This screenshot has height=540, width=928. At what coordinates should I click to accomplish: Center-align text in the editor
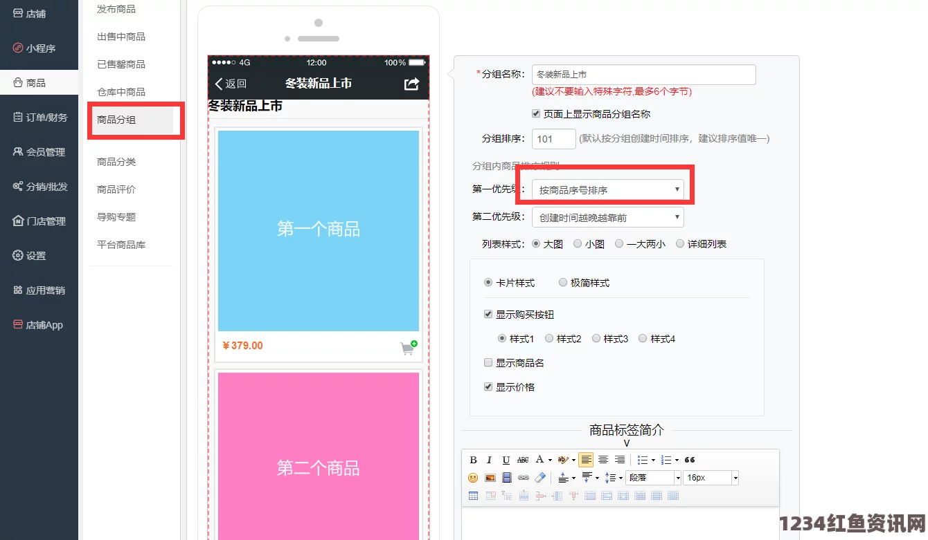[603, 460]
